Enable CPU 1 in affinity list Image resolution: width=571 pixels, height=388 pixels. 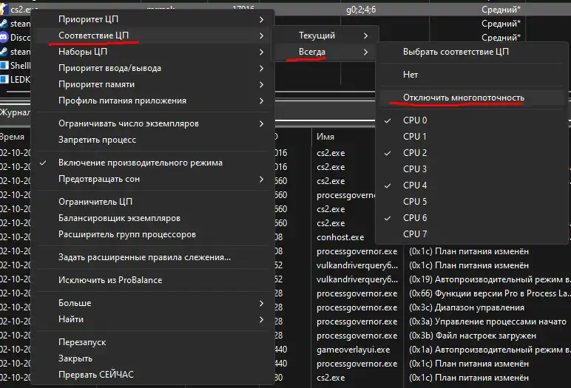pos(414,137)
